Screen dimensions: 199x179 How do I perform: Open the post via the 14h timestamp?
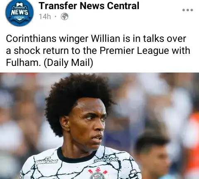(45, 17)
